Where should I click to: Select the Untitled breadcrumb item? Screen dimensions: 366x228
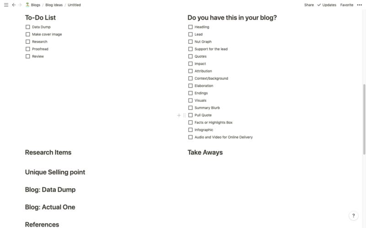coord(74,5)
